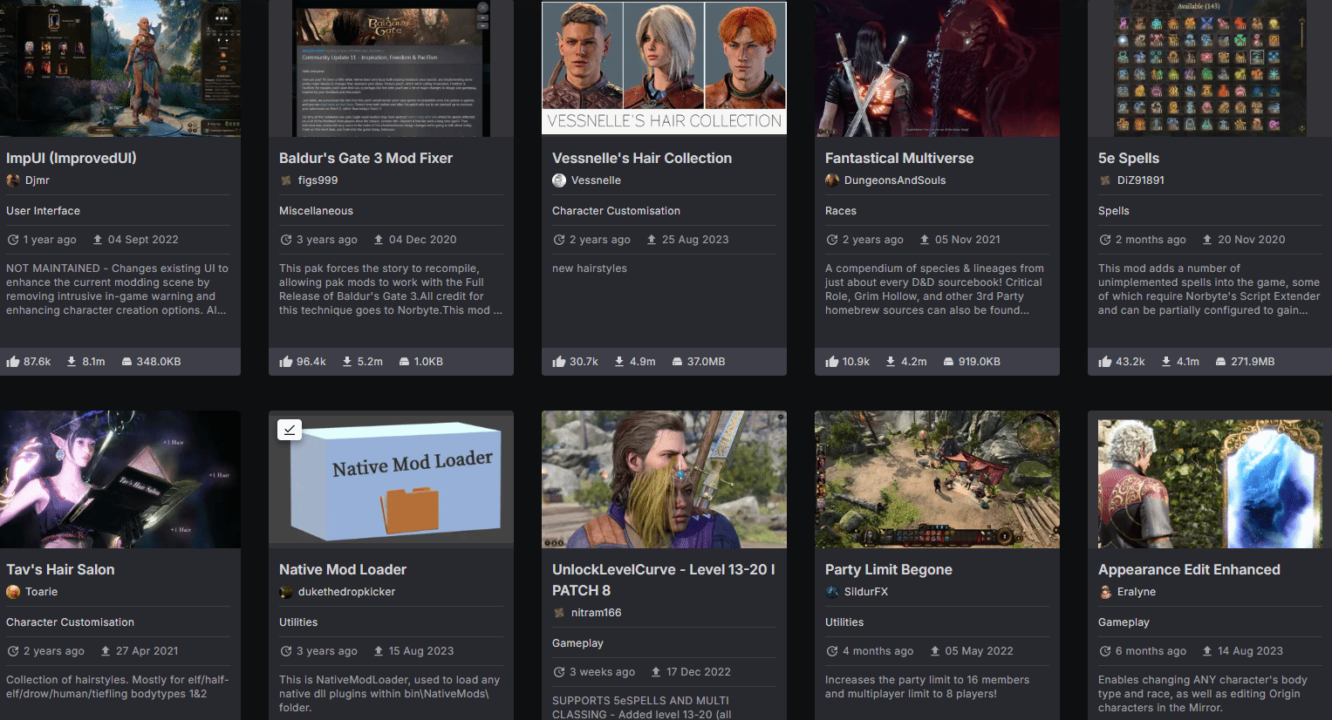1332x720 pixels.
Task: Open the Vessnelle's Hair Collection title link
Action: [642, 158]
